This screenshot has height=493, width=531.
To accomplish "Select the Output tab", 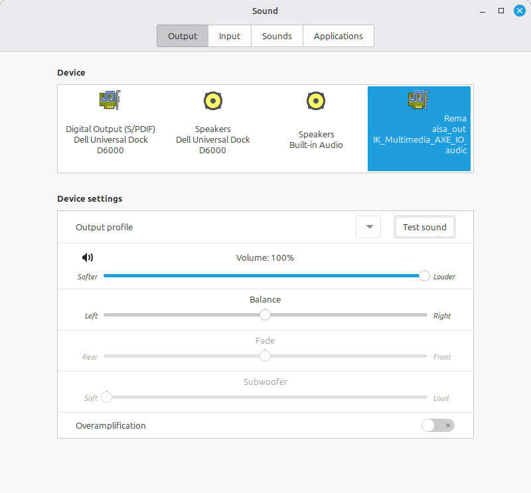I will pyautogui.click(x=183, y=36).
